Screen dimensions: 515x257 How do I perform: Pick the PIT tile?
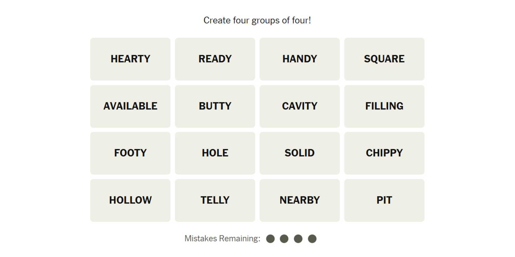pyautogui.click(x=384, y=200)
